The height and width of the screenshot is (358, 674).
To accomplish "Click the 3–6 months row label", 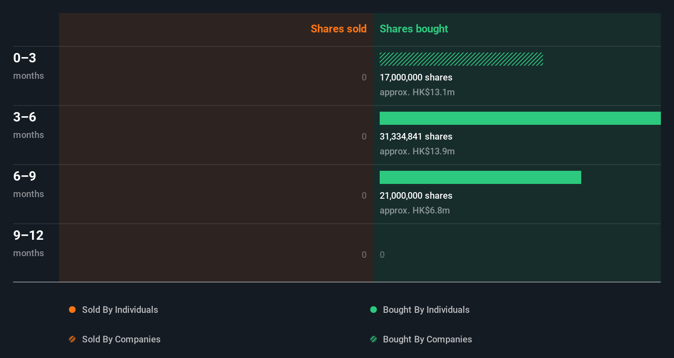I will tap(28, 125).
